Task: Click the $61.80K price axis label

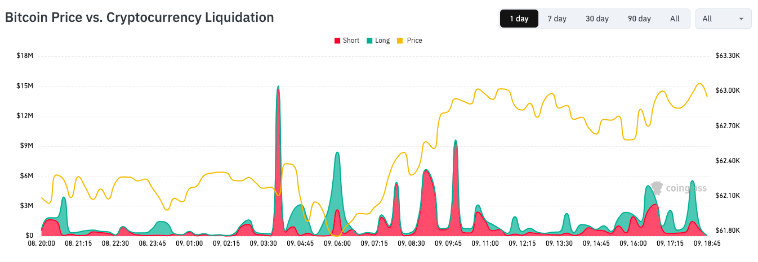Action: pyautogui.click(x=727, y=231)
